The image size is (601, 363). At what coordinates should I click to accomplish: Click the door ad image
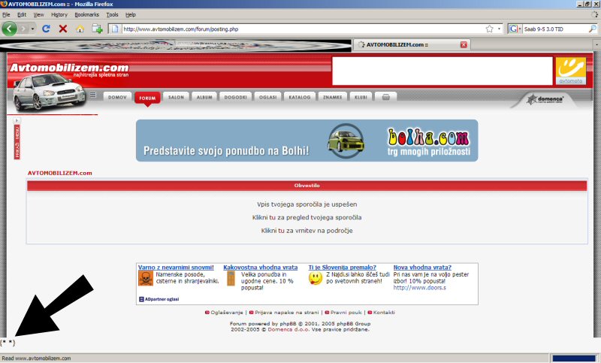[x=231, y=279]
